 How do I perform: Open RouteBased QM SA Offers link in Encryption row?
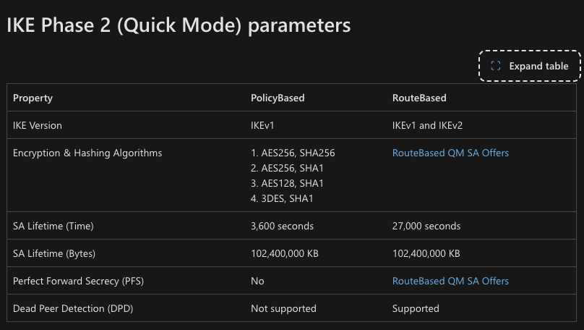pos(450,153)
